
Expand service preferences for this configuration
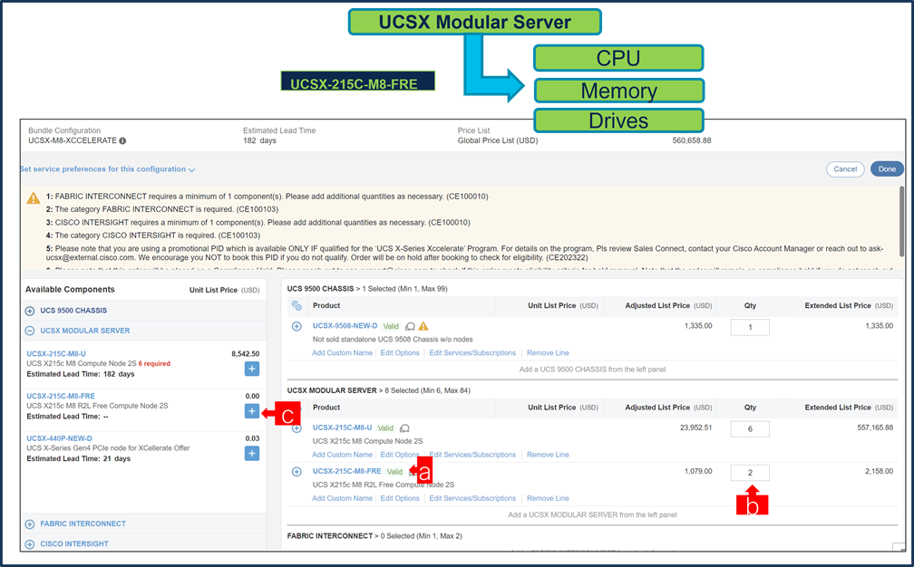107,169
